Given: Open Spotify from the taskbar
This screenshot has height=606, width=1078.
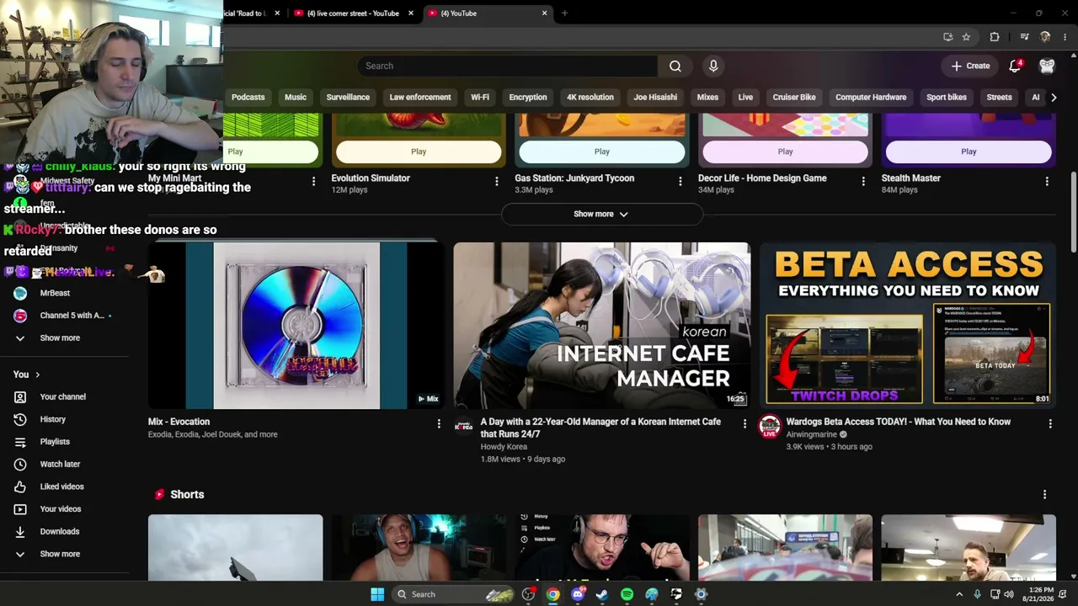Looking at the screenshot, I should point(627,594).
